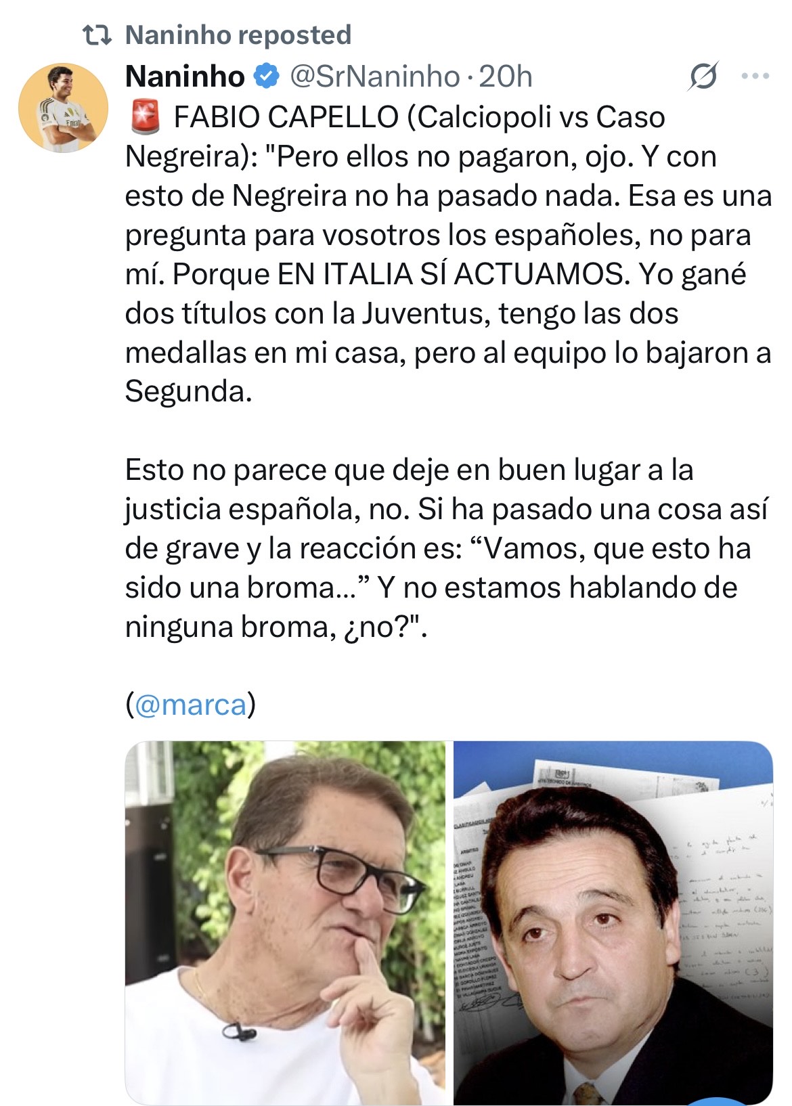This screenshot has height=1106, width=792.
Task: Tap the lapel microphone in the left photo
Action: click(x=239, y=1032)
